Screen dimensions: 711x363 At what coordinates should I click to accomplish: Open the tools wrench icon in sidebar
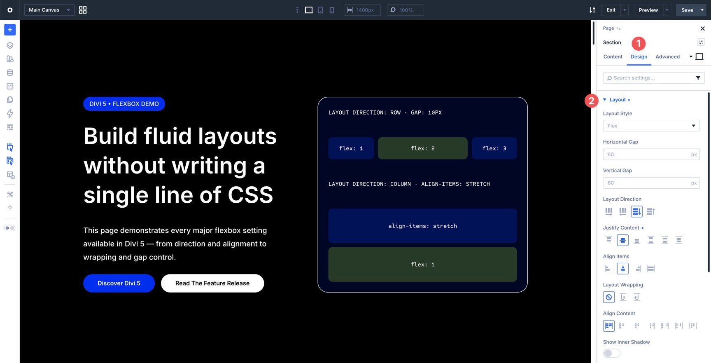point(10,194)
